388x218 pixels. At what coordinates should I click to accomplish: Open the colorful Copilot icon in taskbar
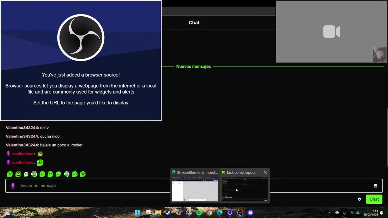179,213
